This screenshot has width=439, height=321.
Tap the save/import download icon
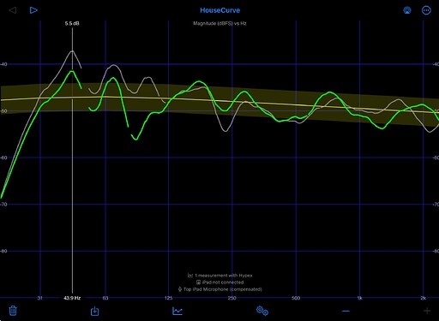pyautogui.click(x=94, y=311)
